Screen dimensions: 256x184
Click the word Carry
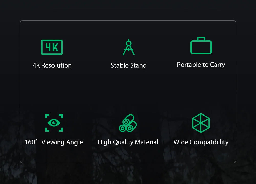[x=217, y=65]
